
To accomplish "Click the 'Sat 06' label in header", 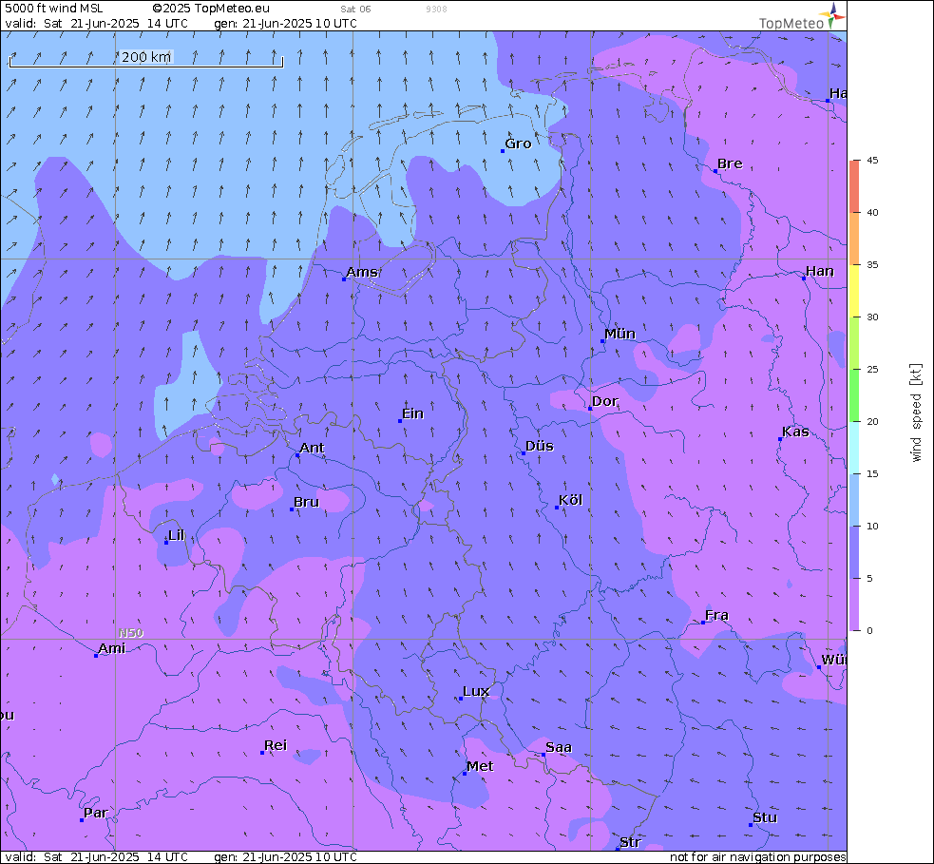I will coord(355,9).
